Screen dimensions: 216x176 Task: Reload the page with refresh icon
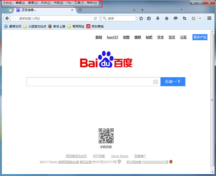pyautogui.click(x=95, y=18)
